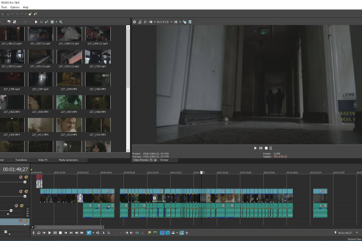Screen dimensions: 362x241
Task: Toggle Automatic Crossfades button
Action: [168, 233]
